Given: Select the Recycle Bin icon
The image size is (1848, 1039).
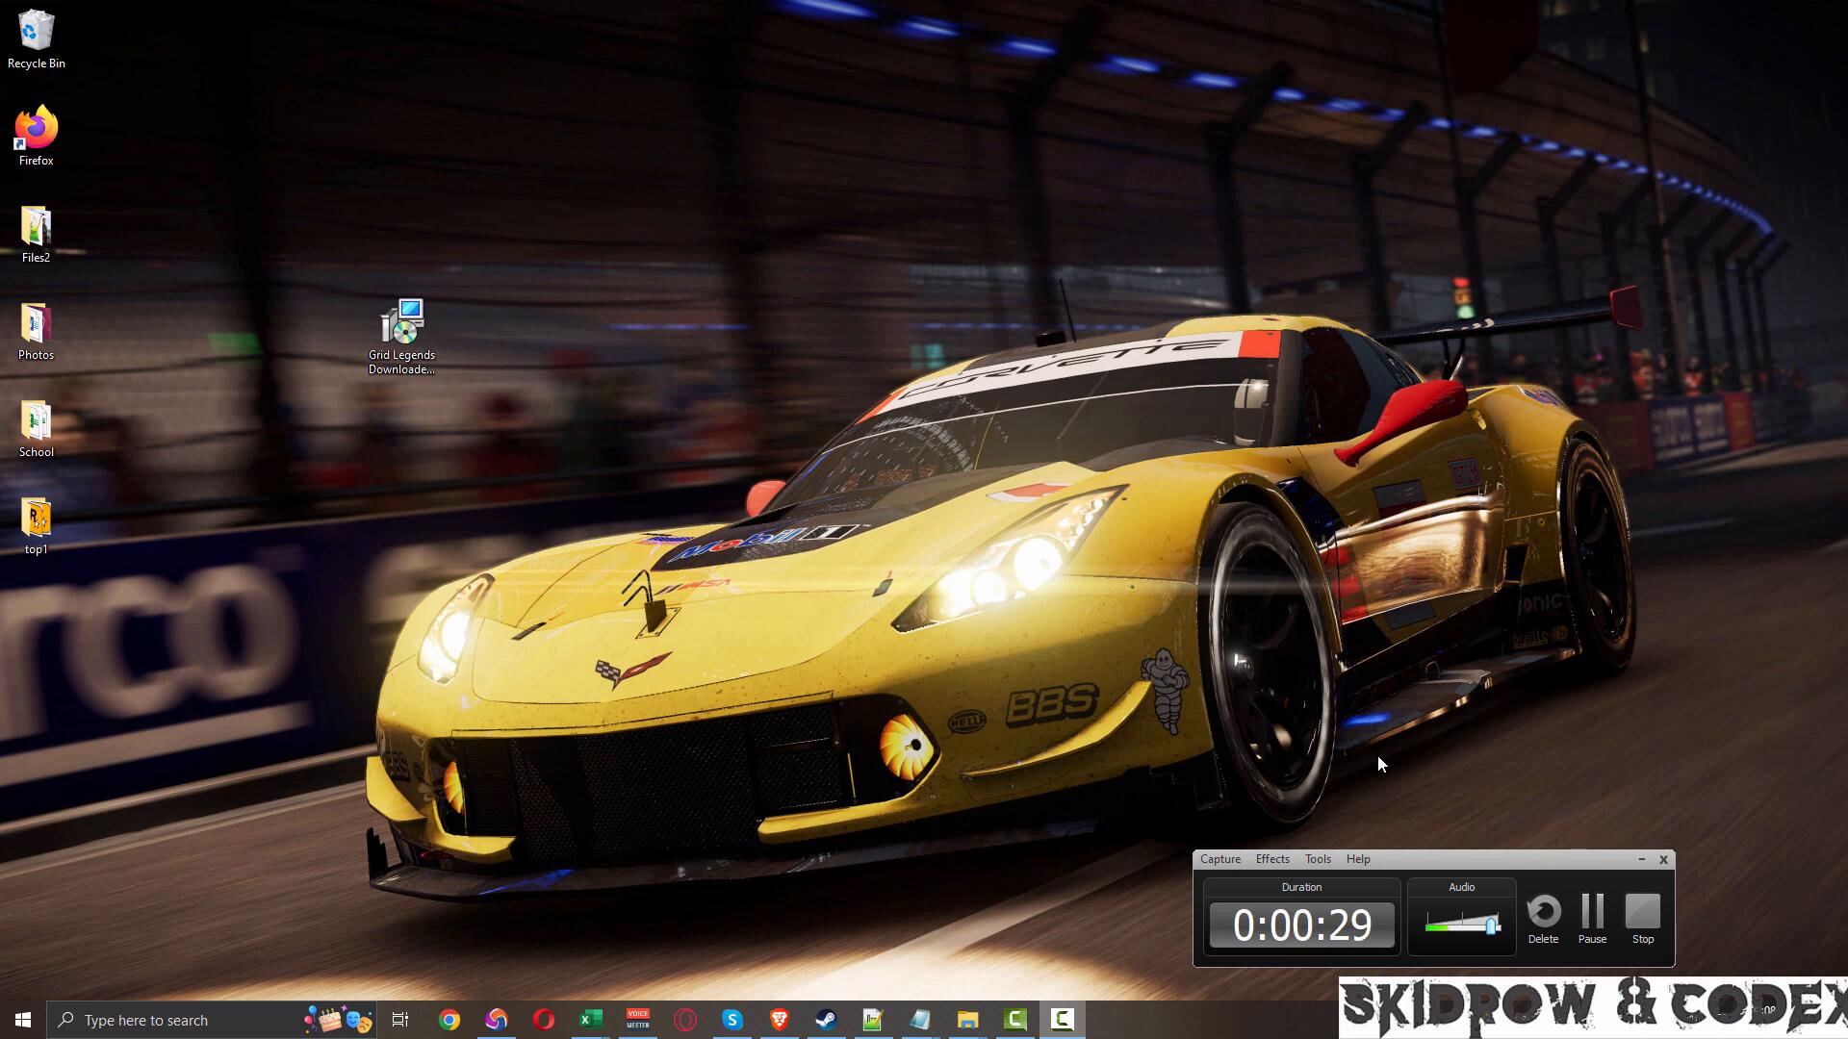Looking at the screenshot, I should pos(36,38).
